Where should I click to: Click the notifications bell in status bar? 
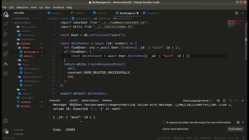(x=244, y=138)
